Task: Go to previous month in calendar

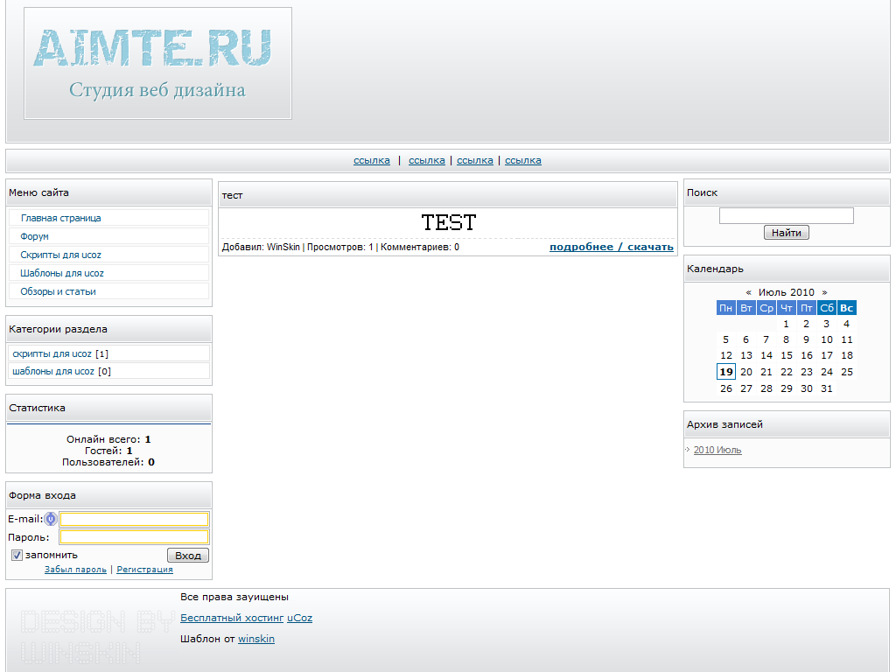Action: [x=748, y=292]
